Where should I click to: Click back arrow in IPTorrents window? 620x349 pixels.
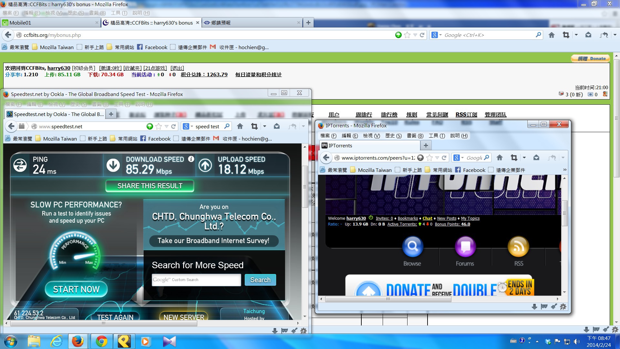click(x=326, y=158)
